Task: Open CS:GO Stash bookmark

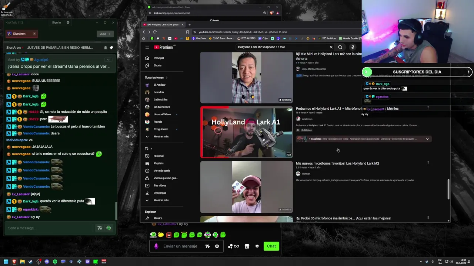Action: (221, 38)
